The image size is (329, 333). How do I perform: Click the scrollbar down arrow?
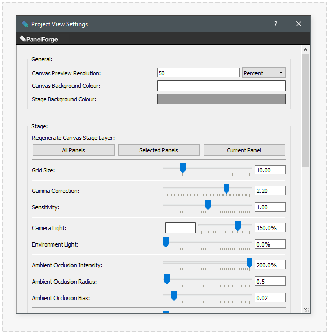[x=306, y=309]
